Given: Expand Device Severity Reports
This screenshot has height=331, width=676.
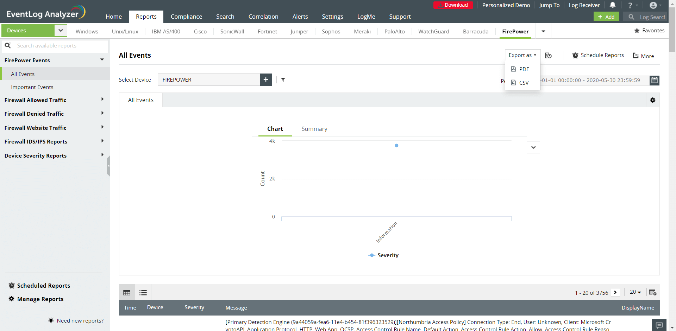Looking at the screenshot, I should point(102,155).
